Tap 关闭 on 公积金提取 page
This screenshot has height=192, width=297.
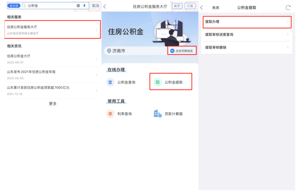pos(215,8)
